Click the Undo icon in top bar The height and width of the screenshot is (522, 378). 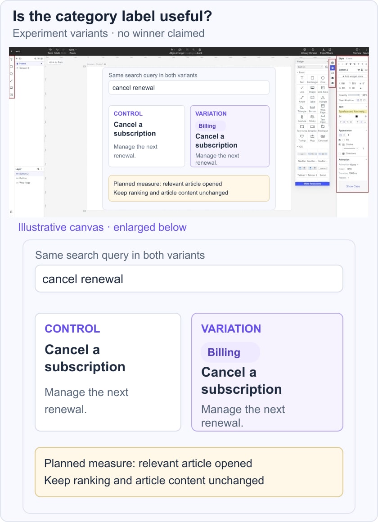tap(58, 49)
